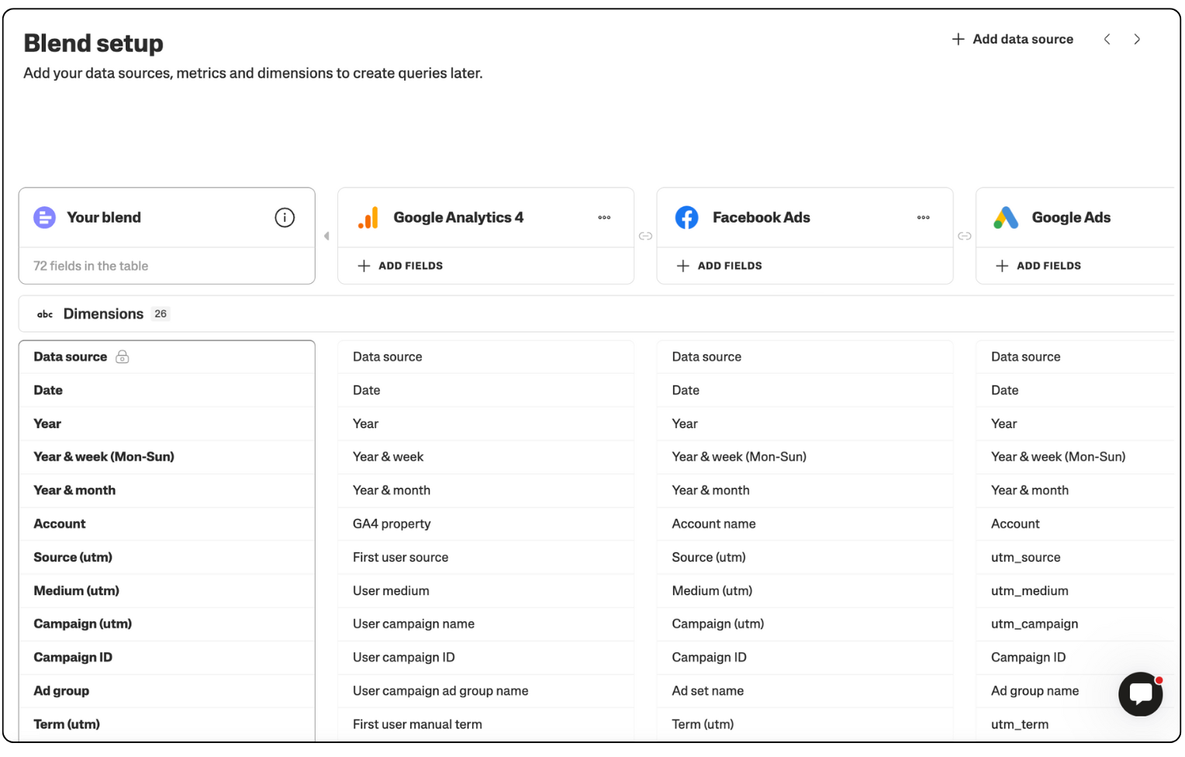Open Facebook Ads three-dot options menu
The height and width of the screenshot is (757, 1185).
(x=923, y=218)
